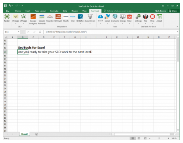The width and height of the screenshot is (183, 143).
Task: Open the Moz integration
Action: point(73,18)
